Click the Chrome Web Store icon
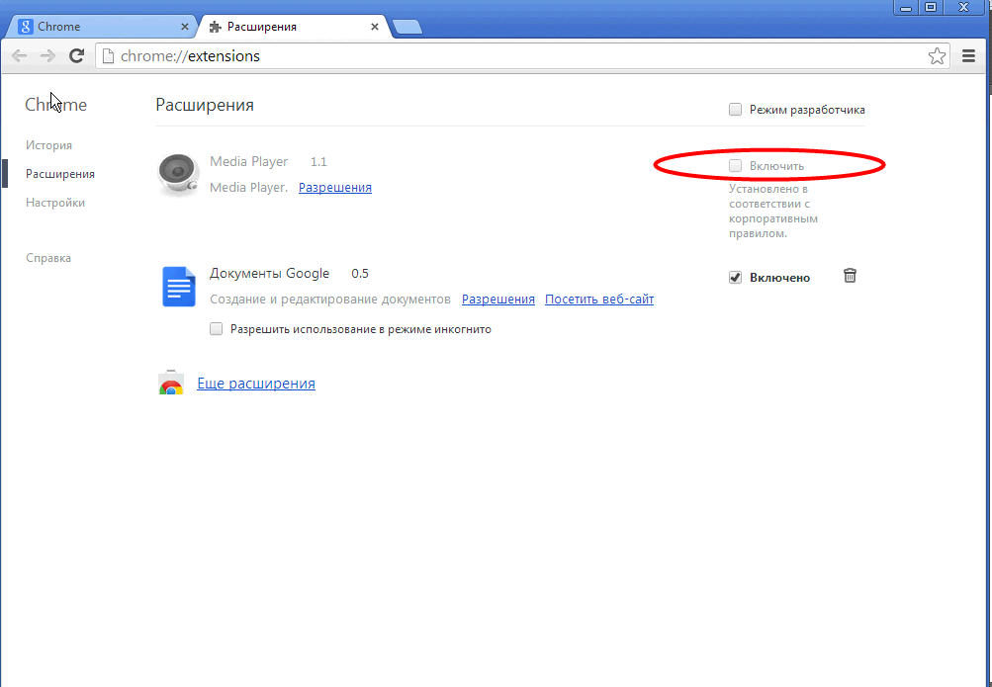992x687 pixels. (171, 383)
